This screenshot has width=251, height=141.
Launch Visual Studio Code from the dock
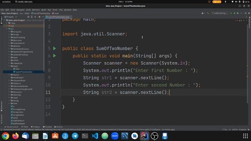[95, 136]
